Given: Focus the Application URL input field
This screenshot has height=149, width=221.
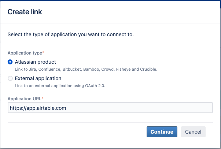Looking at the screenshot, I should [110, 108].
